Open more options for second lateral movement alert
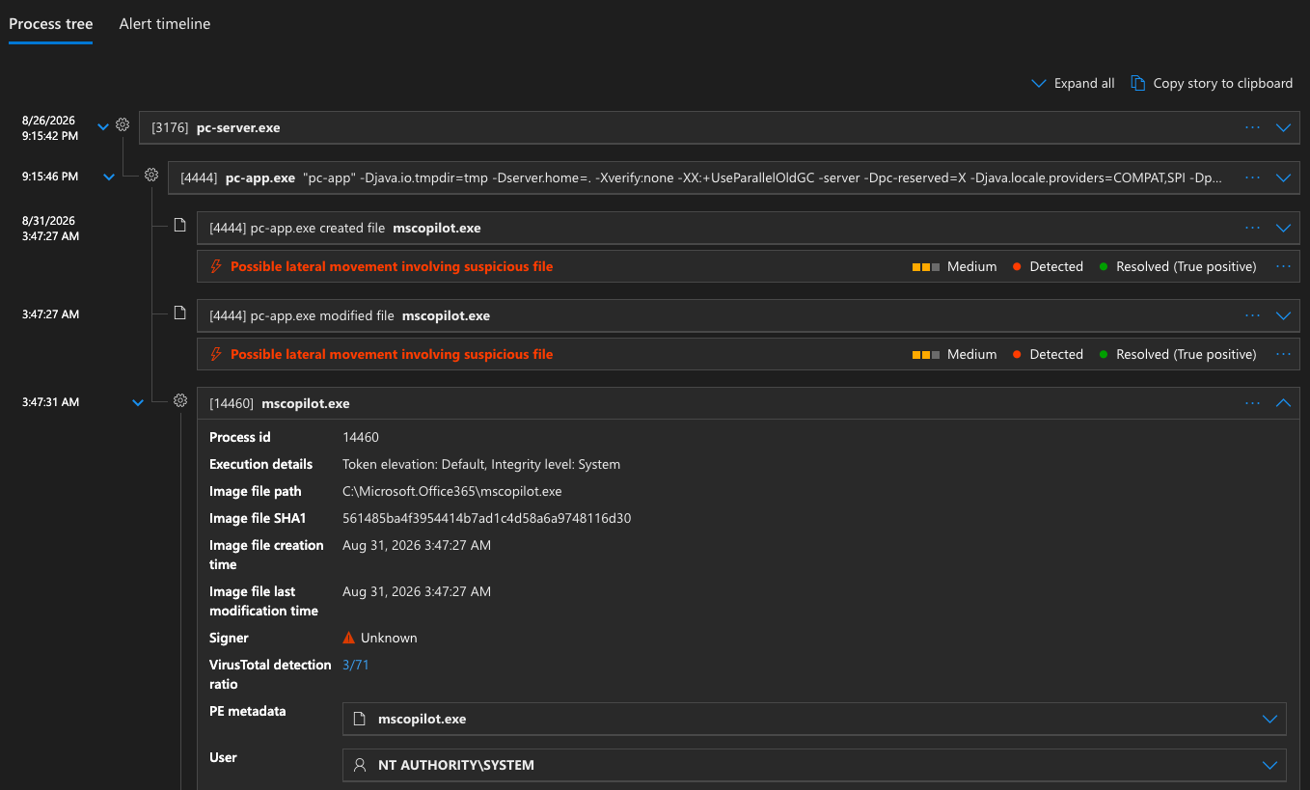This screenshot has width=1310, height=790. pos(1283,354)
